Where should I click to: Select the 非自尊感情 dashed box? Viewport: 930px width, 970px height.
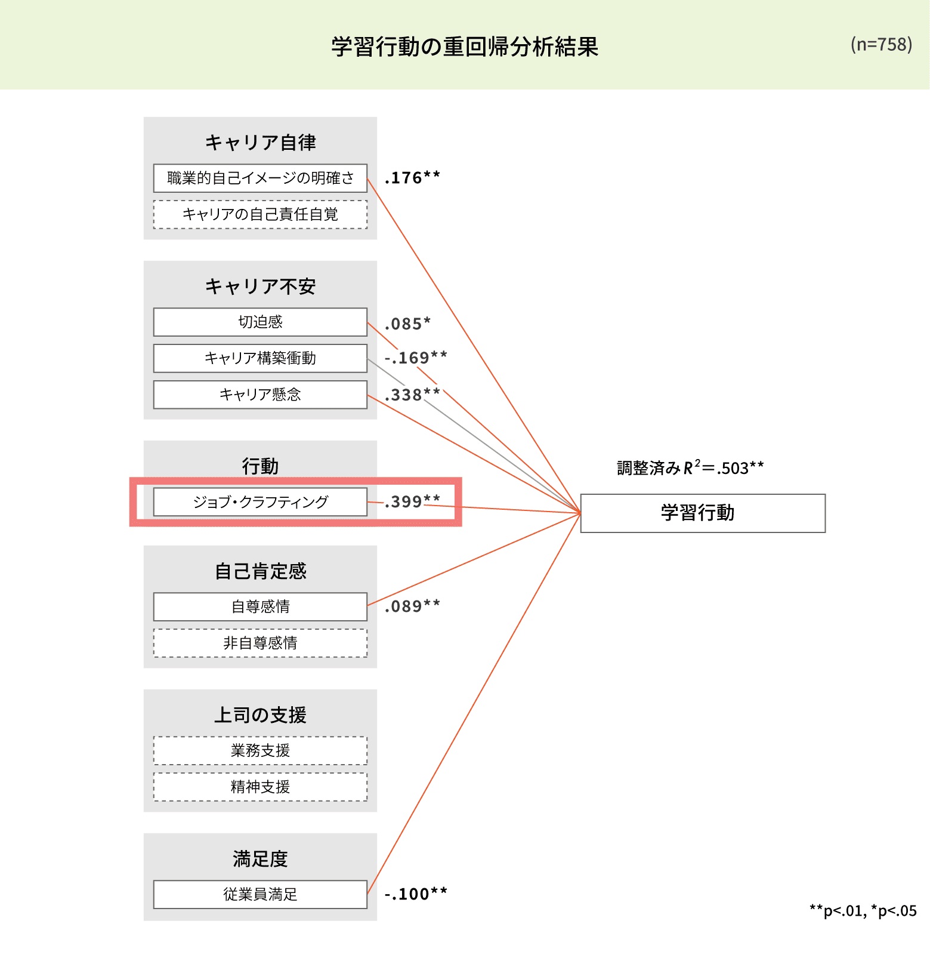tap(260, 643)
